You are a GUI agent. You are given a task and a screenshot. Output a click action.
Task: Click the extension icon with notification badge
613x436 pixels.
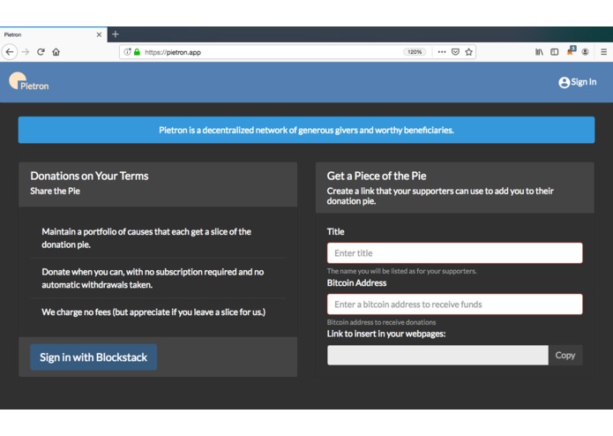pyautogui.click(x=572, y=51)
